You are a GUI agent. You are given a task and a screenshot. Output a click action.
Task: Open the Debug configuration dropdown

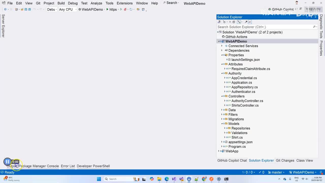52,9
